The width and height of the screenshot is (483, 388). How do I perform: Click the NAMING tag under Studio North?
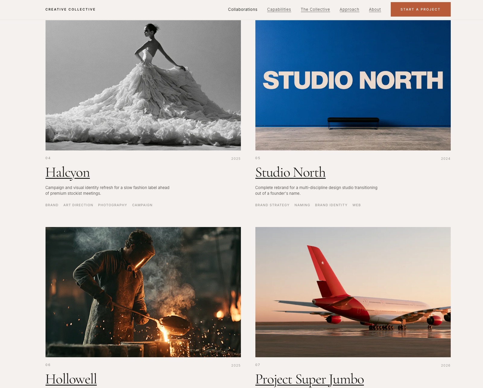click(x=302, y=205)
